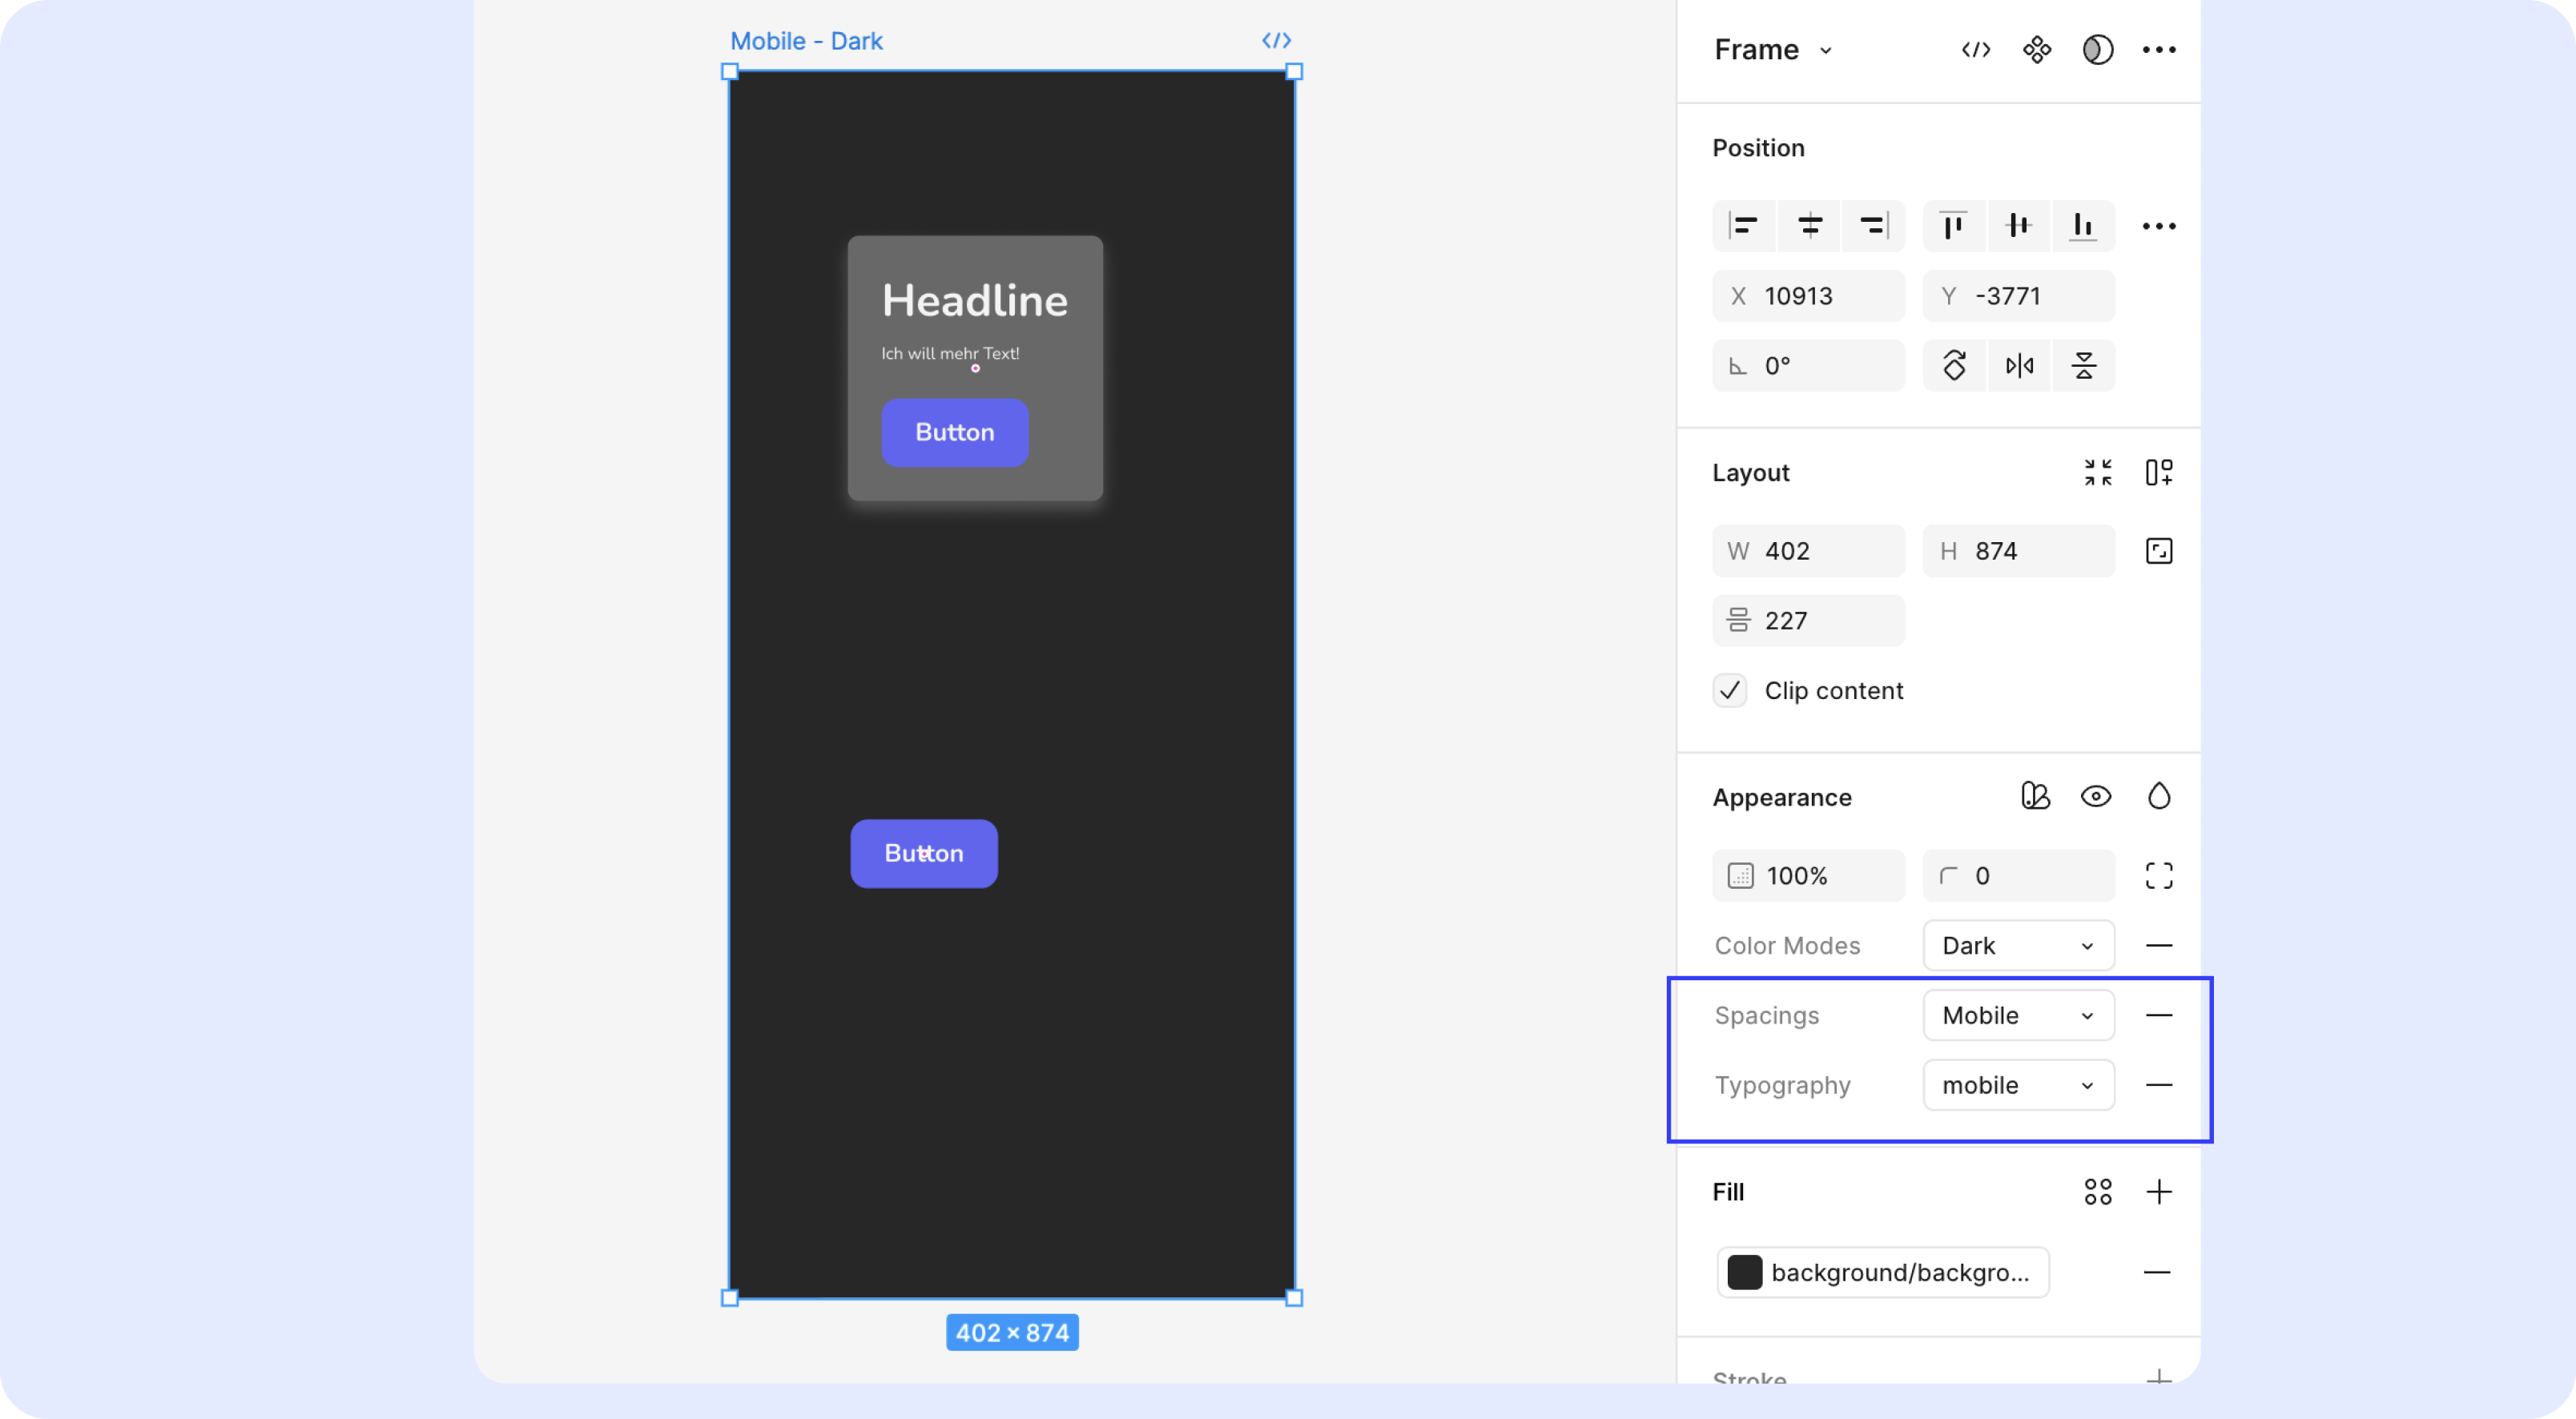The width and height of the screenshot is (2576, 1419).
Task: Click the align bottom icon
Action: (x=2083, y=226)
